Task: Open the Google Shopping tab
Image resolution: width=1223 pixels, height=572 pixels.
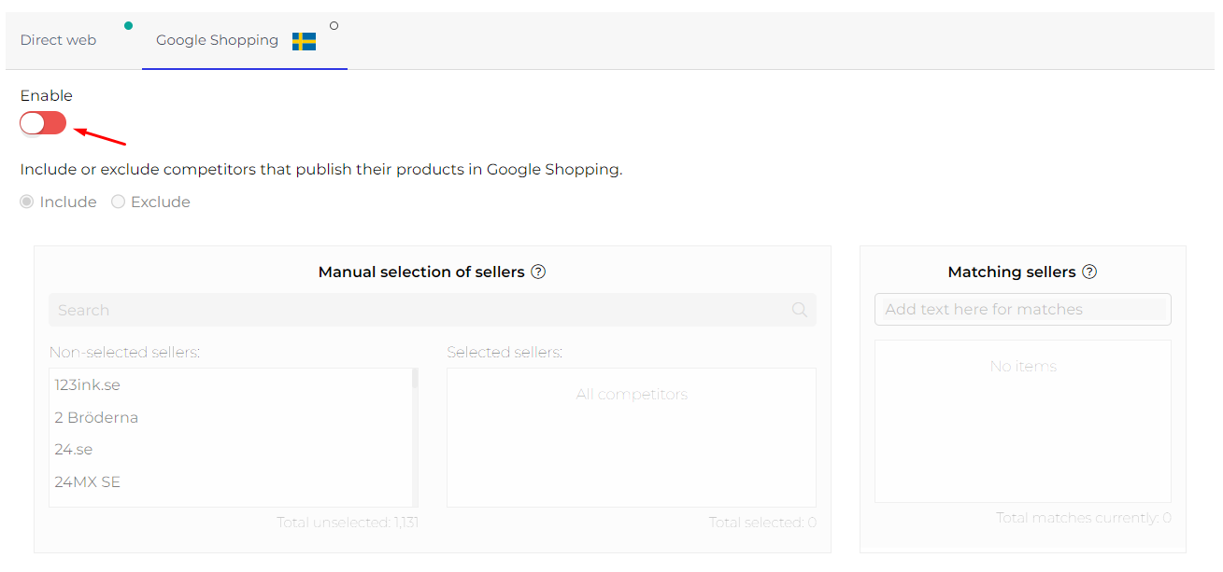Action: (217, 40)
